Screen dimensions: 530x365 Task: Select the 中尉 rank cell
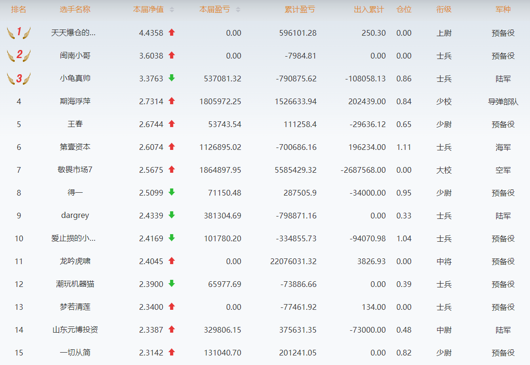point(444,330)
